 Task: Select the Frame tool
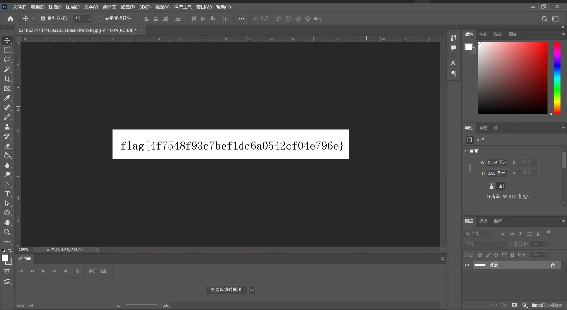7,88
